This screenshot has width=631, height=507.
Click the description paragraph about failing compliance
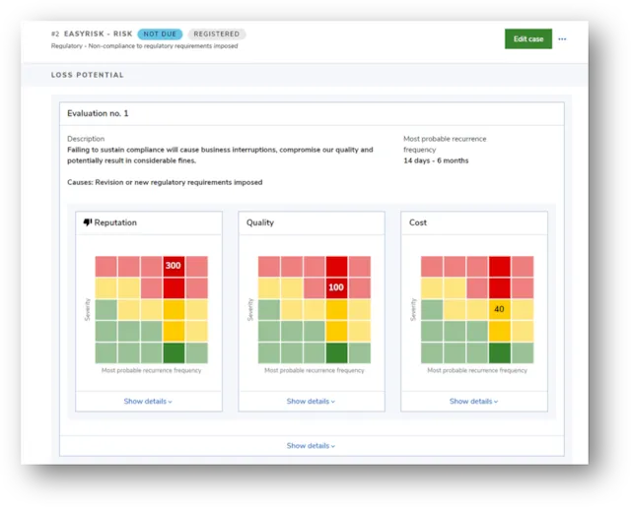click(220, 156)
